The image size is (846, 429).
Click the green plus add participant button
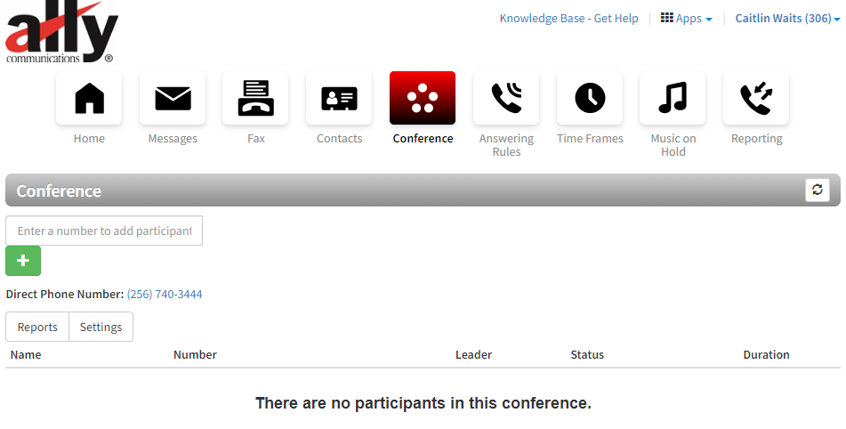[23, 261]
